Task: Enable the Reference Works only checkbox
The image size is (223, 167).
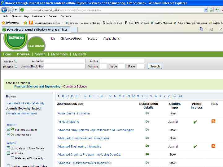Action: tap(12, 158)
